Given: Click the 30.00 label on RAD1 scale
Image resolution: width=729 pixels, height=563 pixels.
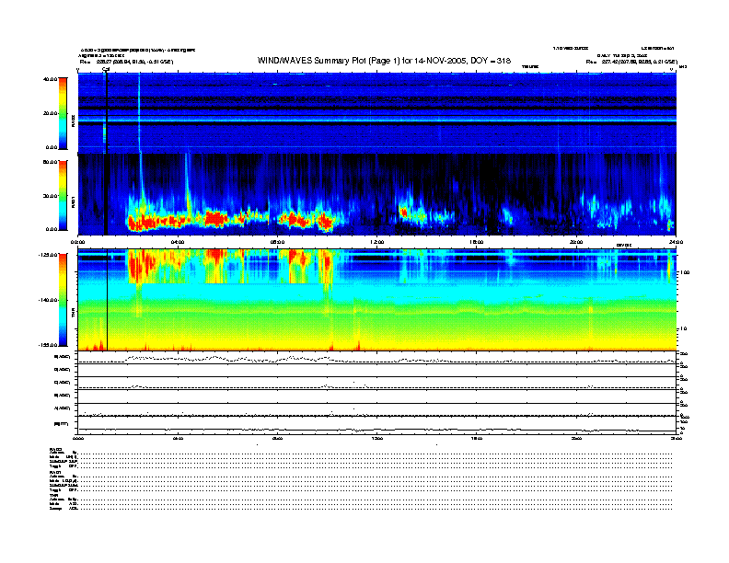Looking at the screenshot, I should tap(51, 196).
